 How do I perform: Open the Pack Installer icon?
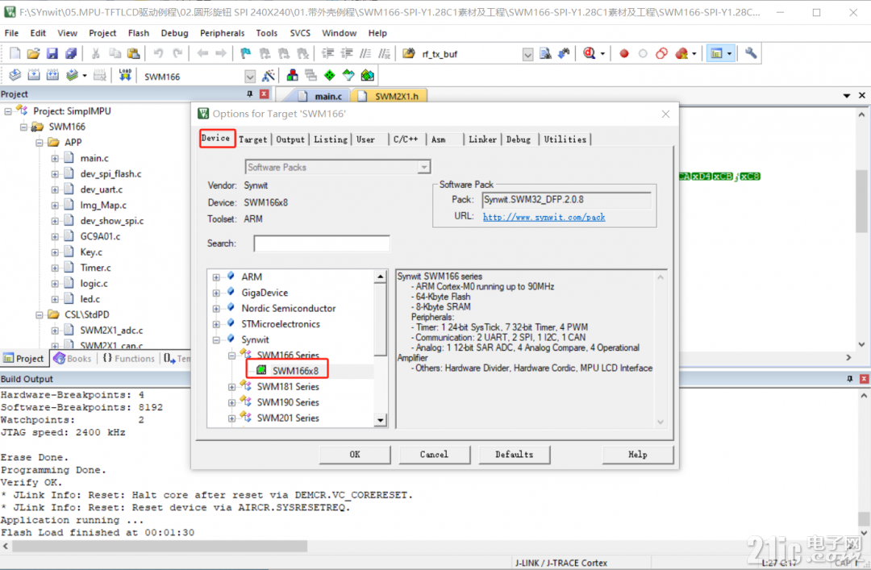click(367, 75)
